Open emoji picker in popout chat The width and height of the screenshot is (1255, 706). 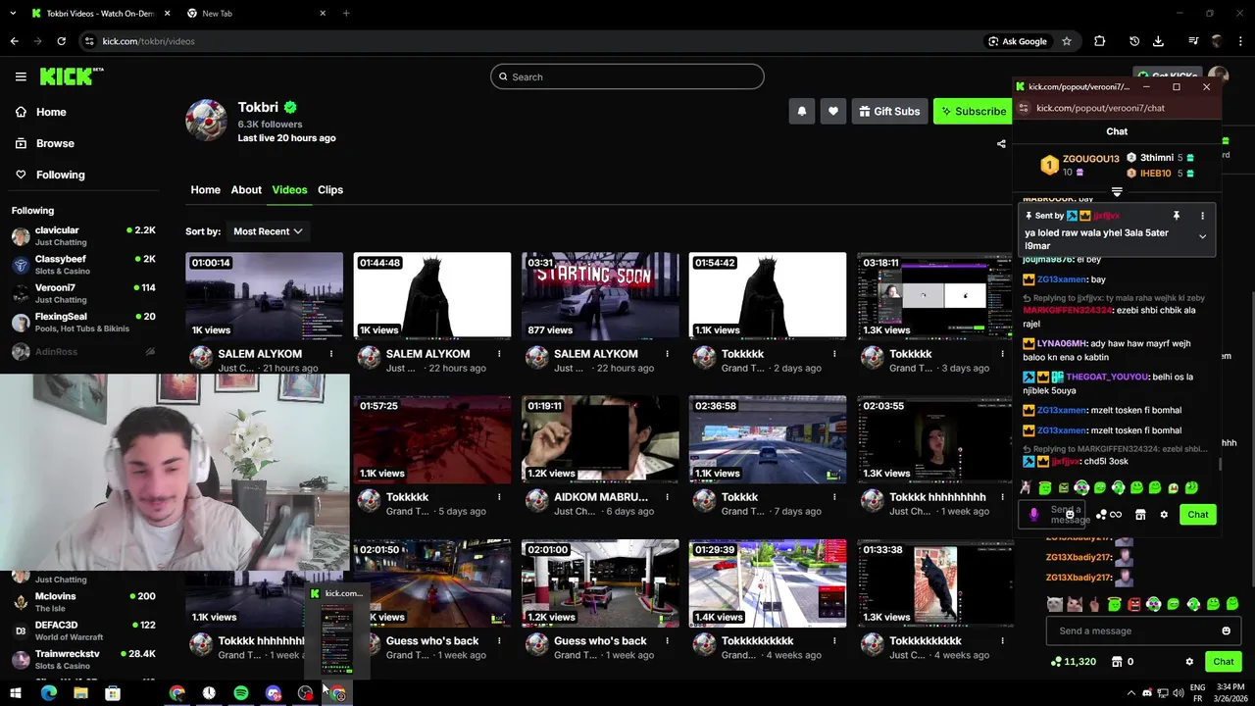(x=1070, y=514)
